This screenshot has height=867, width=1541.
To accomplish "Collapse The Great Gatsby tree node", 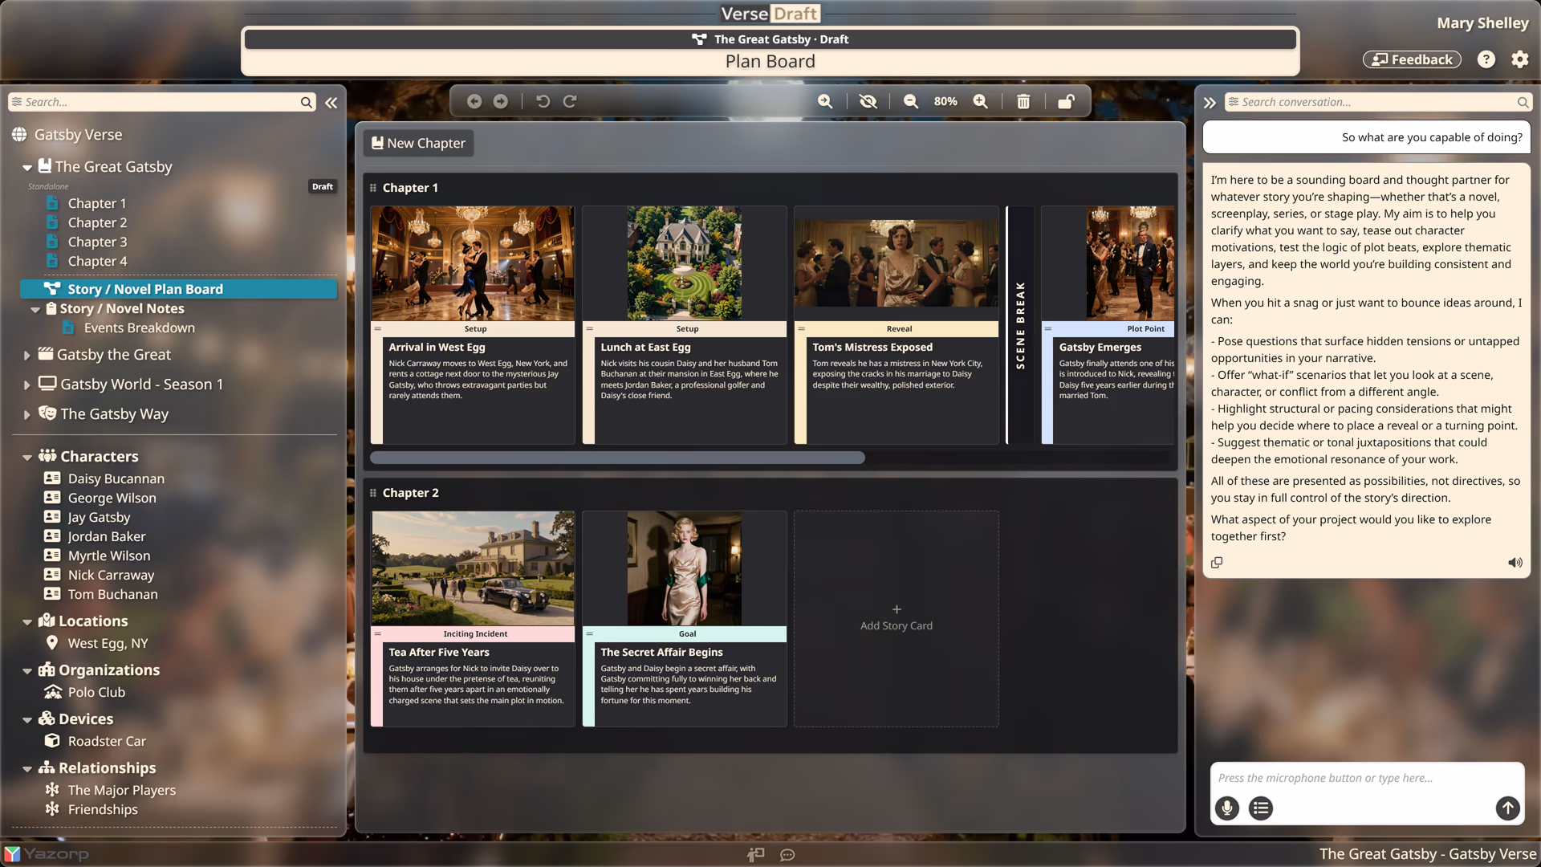I will pos(27,168).
